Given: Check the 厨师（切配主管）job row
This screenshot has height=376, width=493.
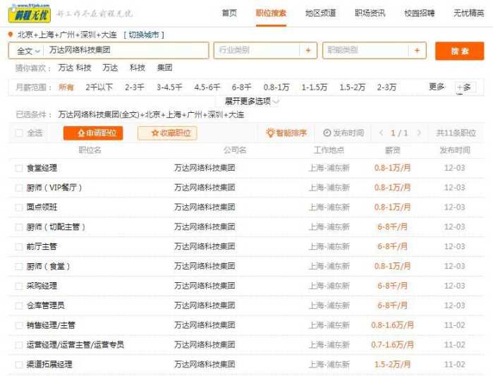Looking at the screenshot, I should point(19,227).
